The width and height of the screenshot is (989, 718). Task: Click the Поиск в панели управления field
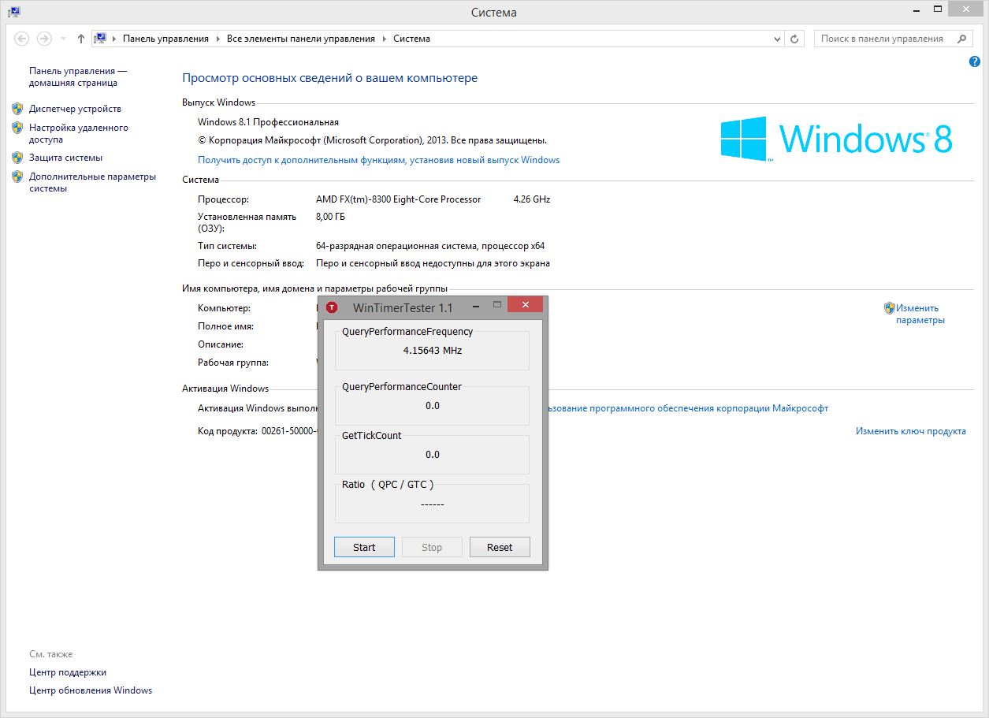click(883, 39)
